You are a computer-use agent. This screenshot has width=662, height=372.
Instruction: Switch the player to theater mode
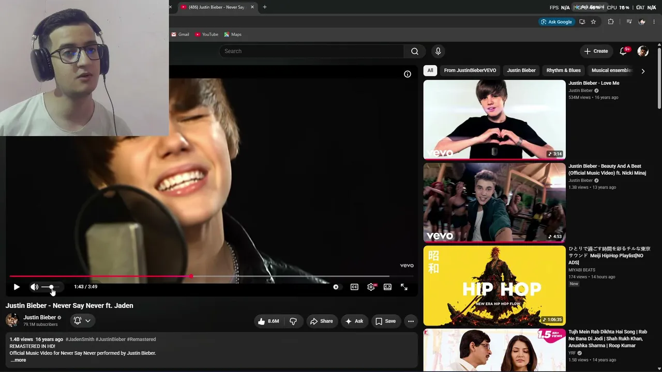click(387, 287)
